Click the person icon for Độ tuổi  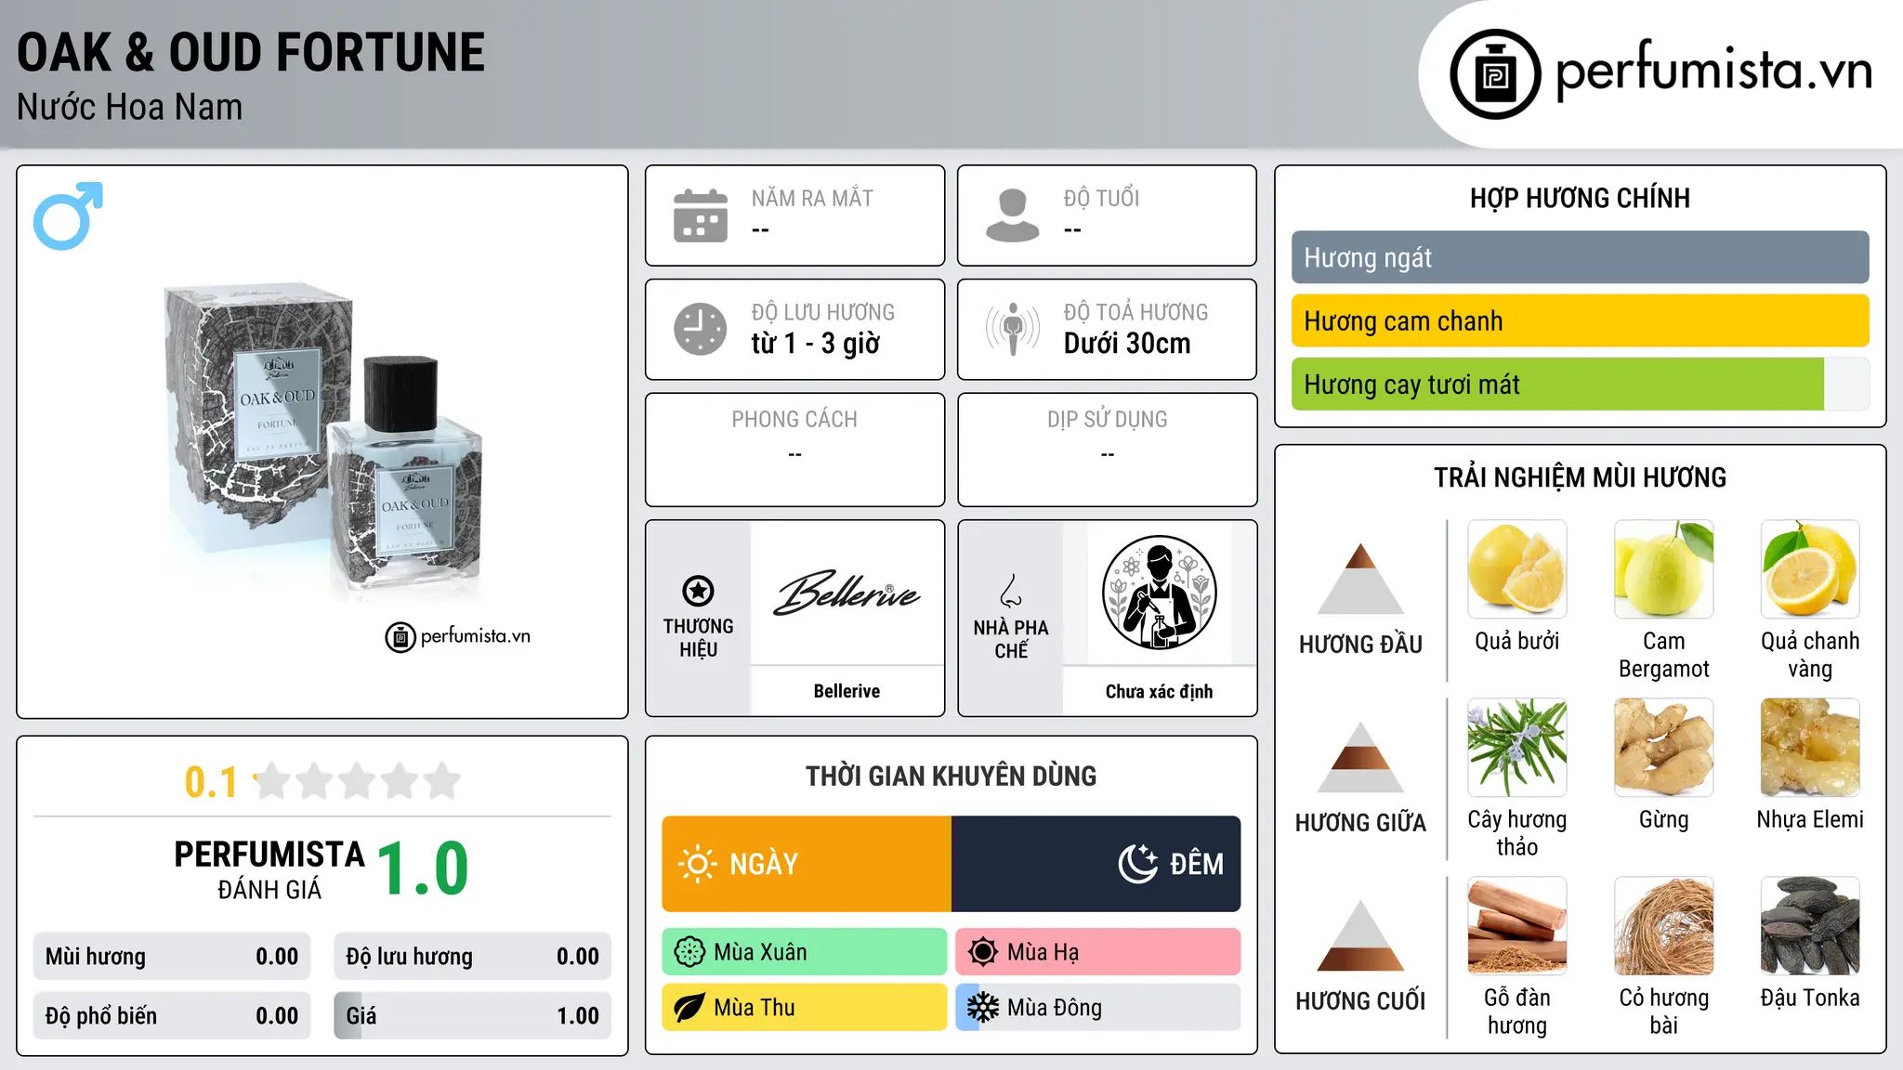pos(1013,215)
